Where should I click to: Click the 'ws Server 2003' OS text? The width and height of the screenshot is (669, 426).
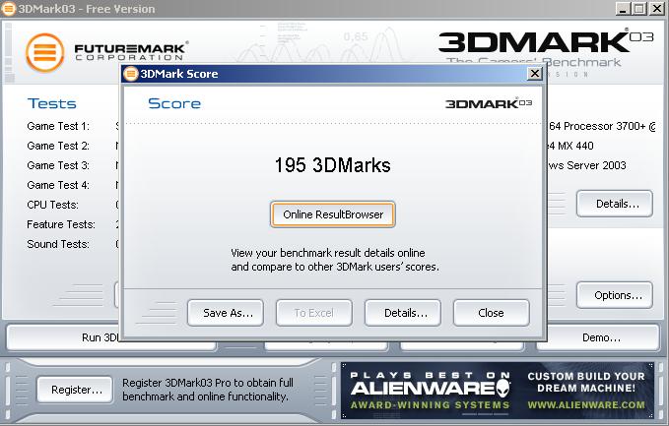click(587, 165)
